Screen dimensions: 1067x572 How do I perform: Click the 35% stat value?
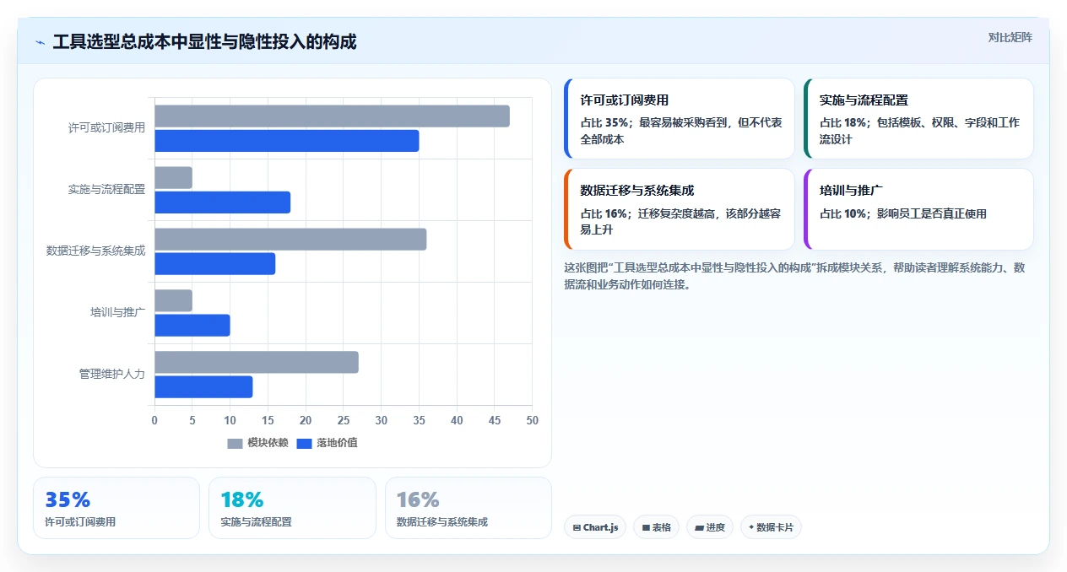coord(68,499)
